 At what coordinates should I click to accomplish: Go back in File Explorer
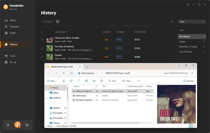[x=49, y=73]
